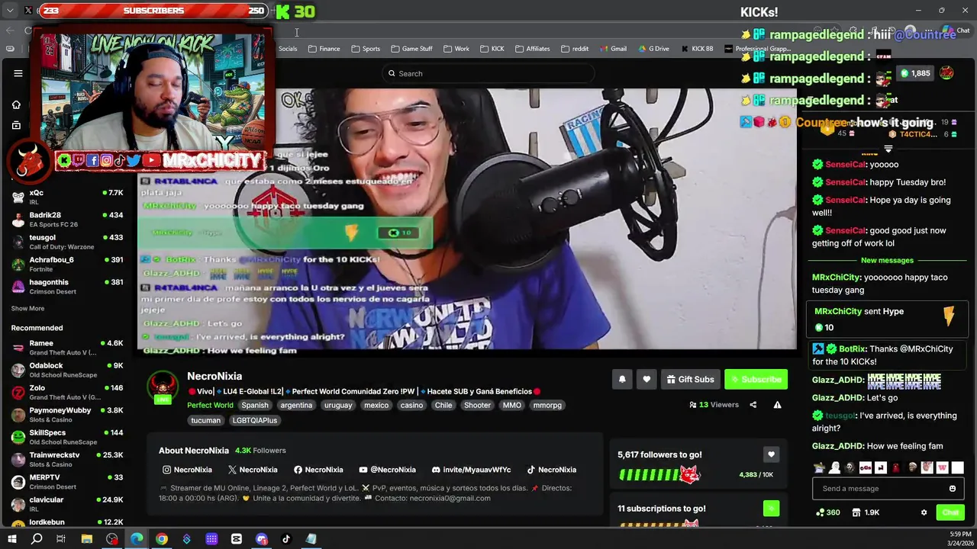The height and width of the screenshot is (549, 977).
Task: Click the report warning triangle icon
Action: pos(777,405)
